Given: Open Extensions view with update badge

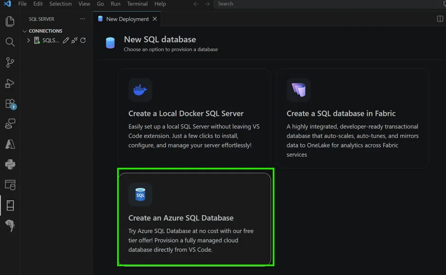Looking at the screenshot, I should 10,104.
